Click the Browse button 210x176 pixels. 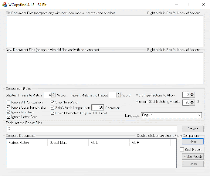[x=193, y=129]
